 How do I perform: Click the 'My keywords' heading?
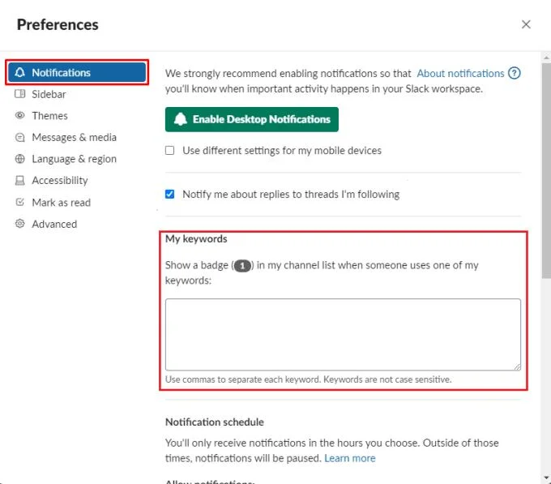(x=196, y=239)
